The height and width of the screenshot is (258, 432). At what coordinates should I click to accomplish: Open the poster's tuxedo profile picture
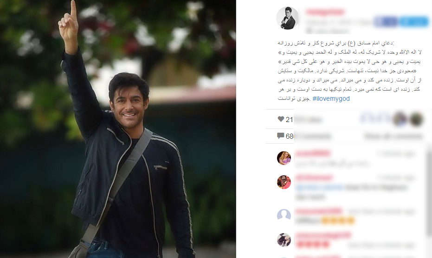287,18
